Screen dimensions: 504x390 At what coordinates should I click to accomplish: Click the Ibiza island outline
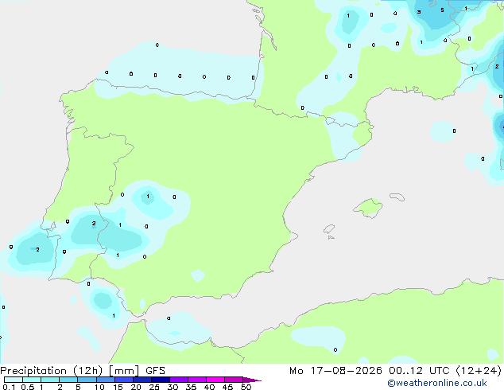(x=329, y=230)
